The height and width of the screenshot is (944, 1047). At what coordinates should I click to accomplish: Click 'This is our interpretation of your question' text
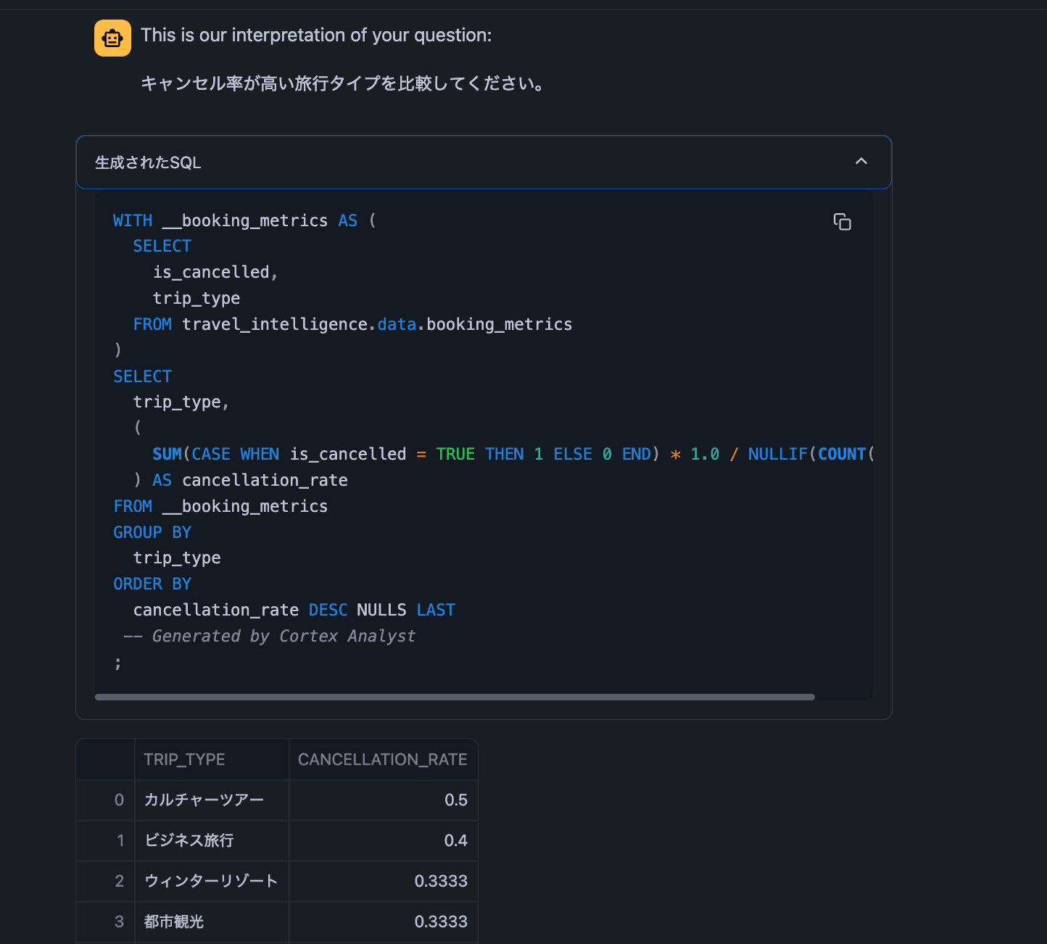(x=316, y=35)
